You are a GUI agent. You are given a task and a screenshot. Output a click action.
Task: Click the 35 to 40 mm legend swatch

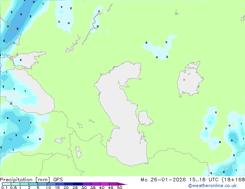pyautogui.click(x=96, y=184)
